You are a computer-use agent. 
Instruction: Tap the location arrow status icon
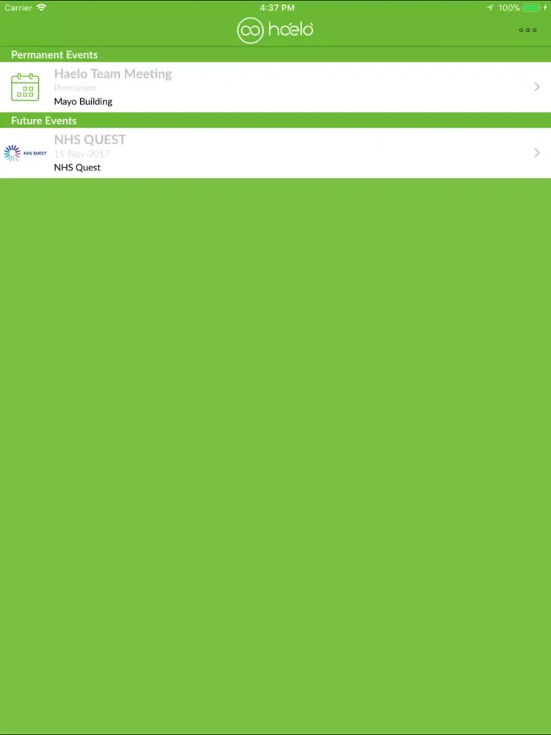490,7
